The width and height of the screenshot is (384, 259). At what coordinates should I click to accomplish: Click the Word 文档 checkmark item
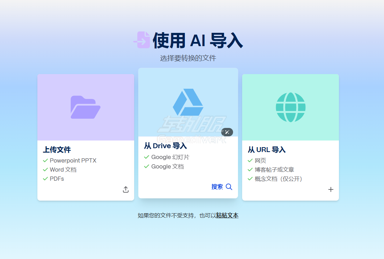point(63,170)
